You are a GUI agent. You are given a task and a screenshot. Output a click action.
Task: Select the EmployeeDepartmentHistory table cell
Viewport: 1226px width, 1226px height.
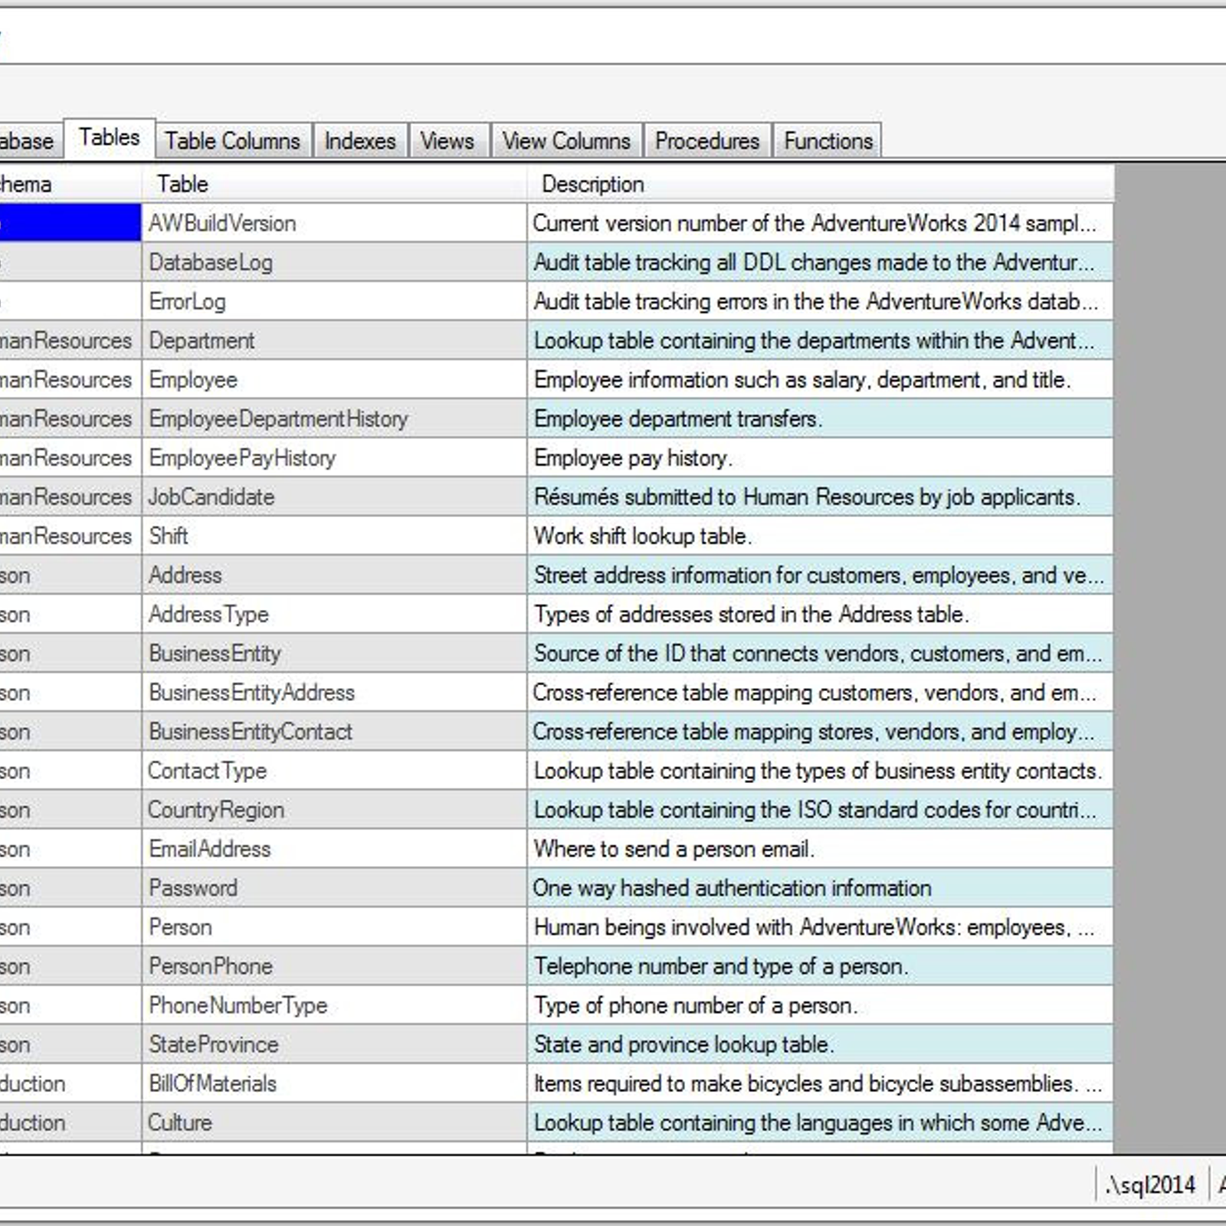[x=334, y=418]
